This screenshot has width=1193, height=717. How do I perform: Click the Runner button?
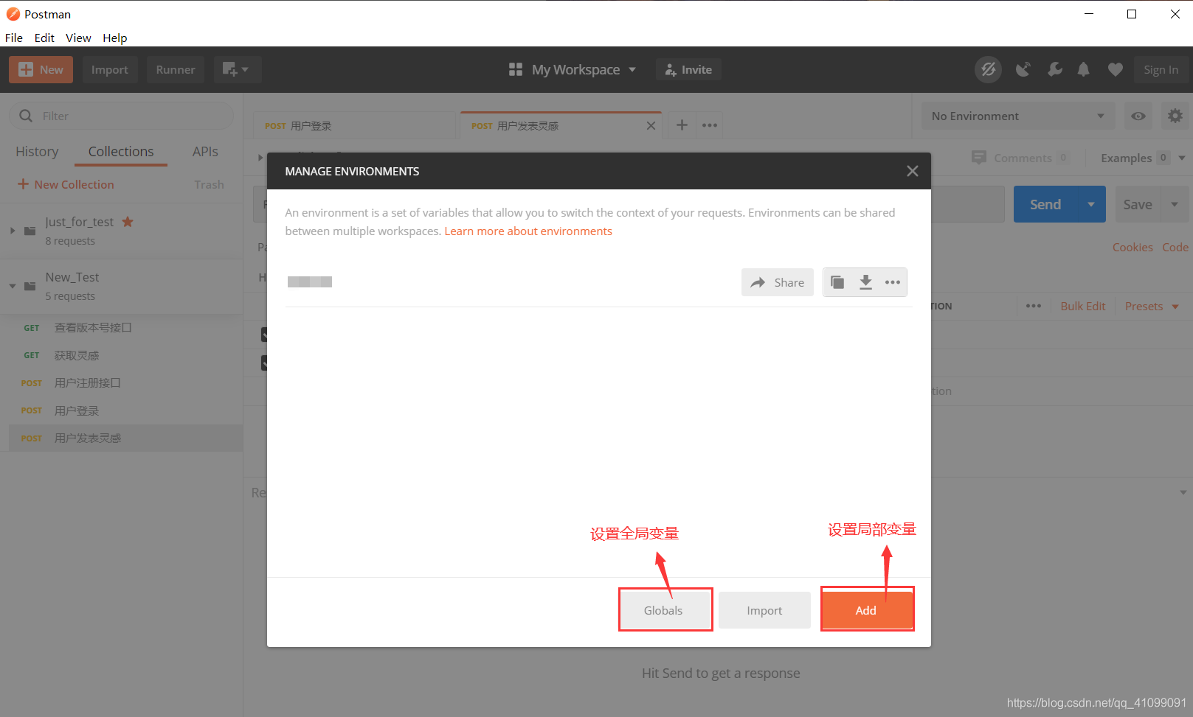click(x=176, y=69)
